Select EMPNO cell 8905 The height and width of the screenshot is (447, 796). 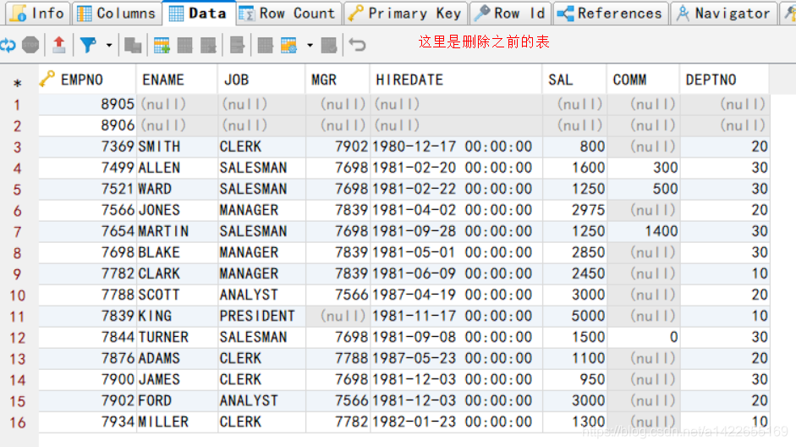click(x=87, y=104)
